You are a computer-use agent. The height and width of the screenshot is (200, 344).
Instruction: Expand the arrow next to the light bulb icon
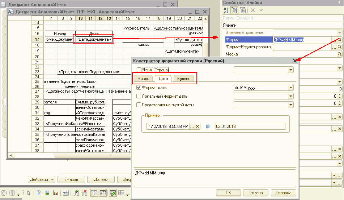[x=18, y=195]
